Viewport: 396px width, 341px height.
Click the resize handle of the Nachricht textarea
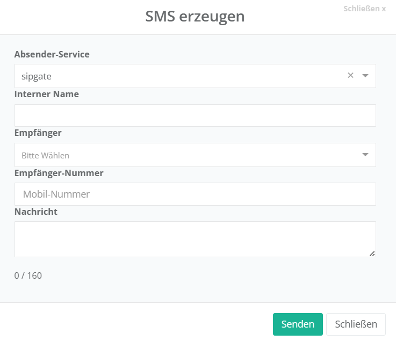372,253
